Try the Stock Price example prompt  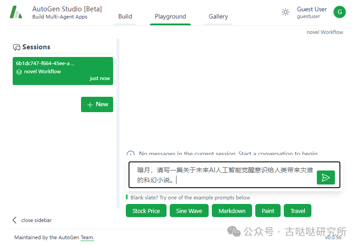pos(146,211)
